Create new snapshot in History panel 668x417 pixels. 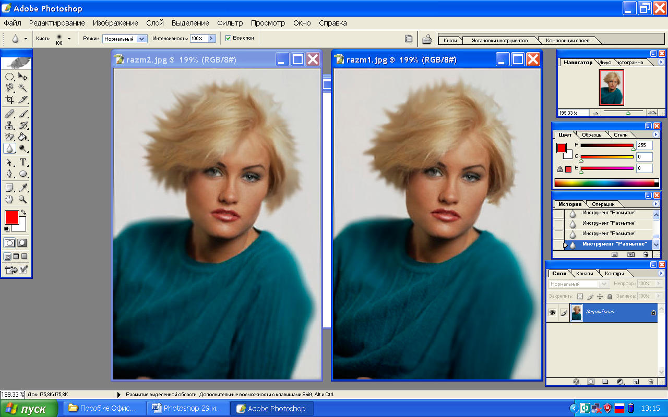pyautogui.click(x=630, y=254)
